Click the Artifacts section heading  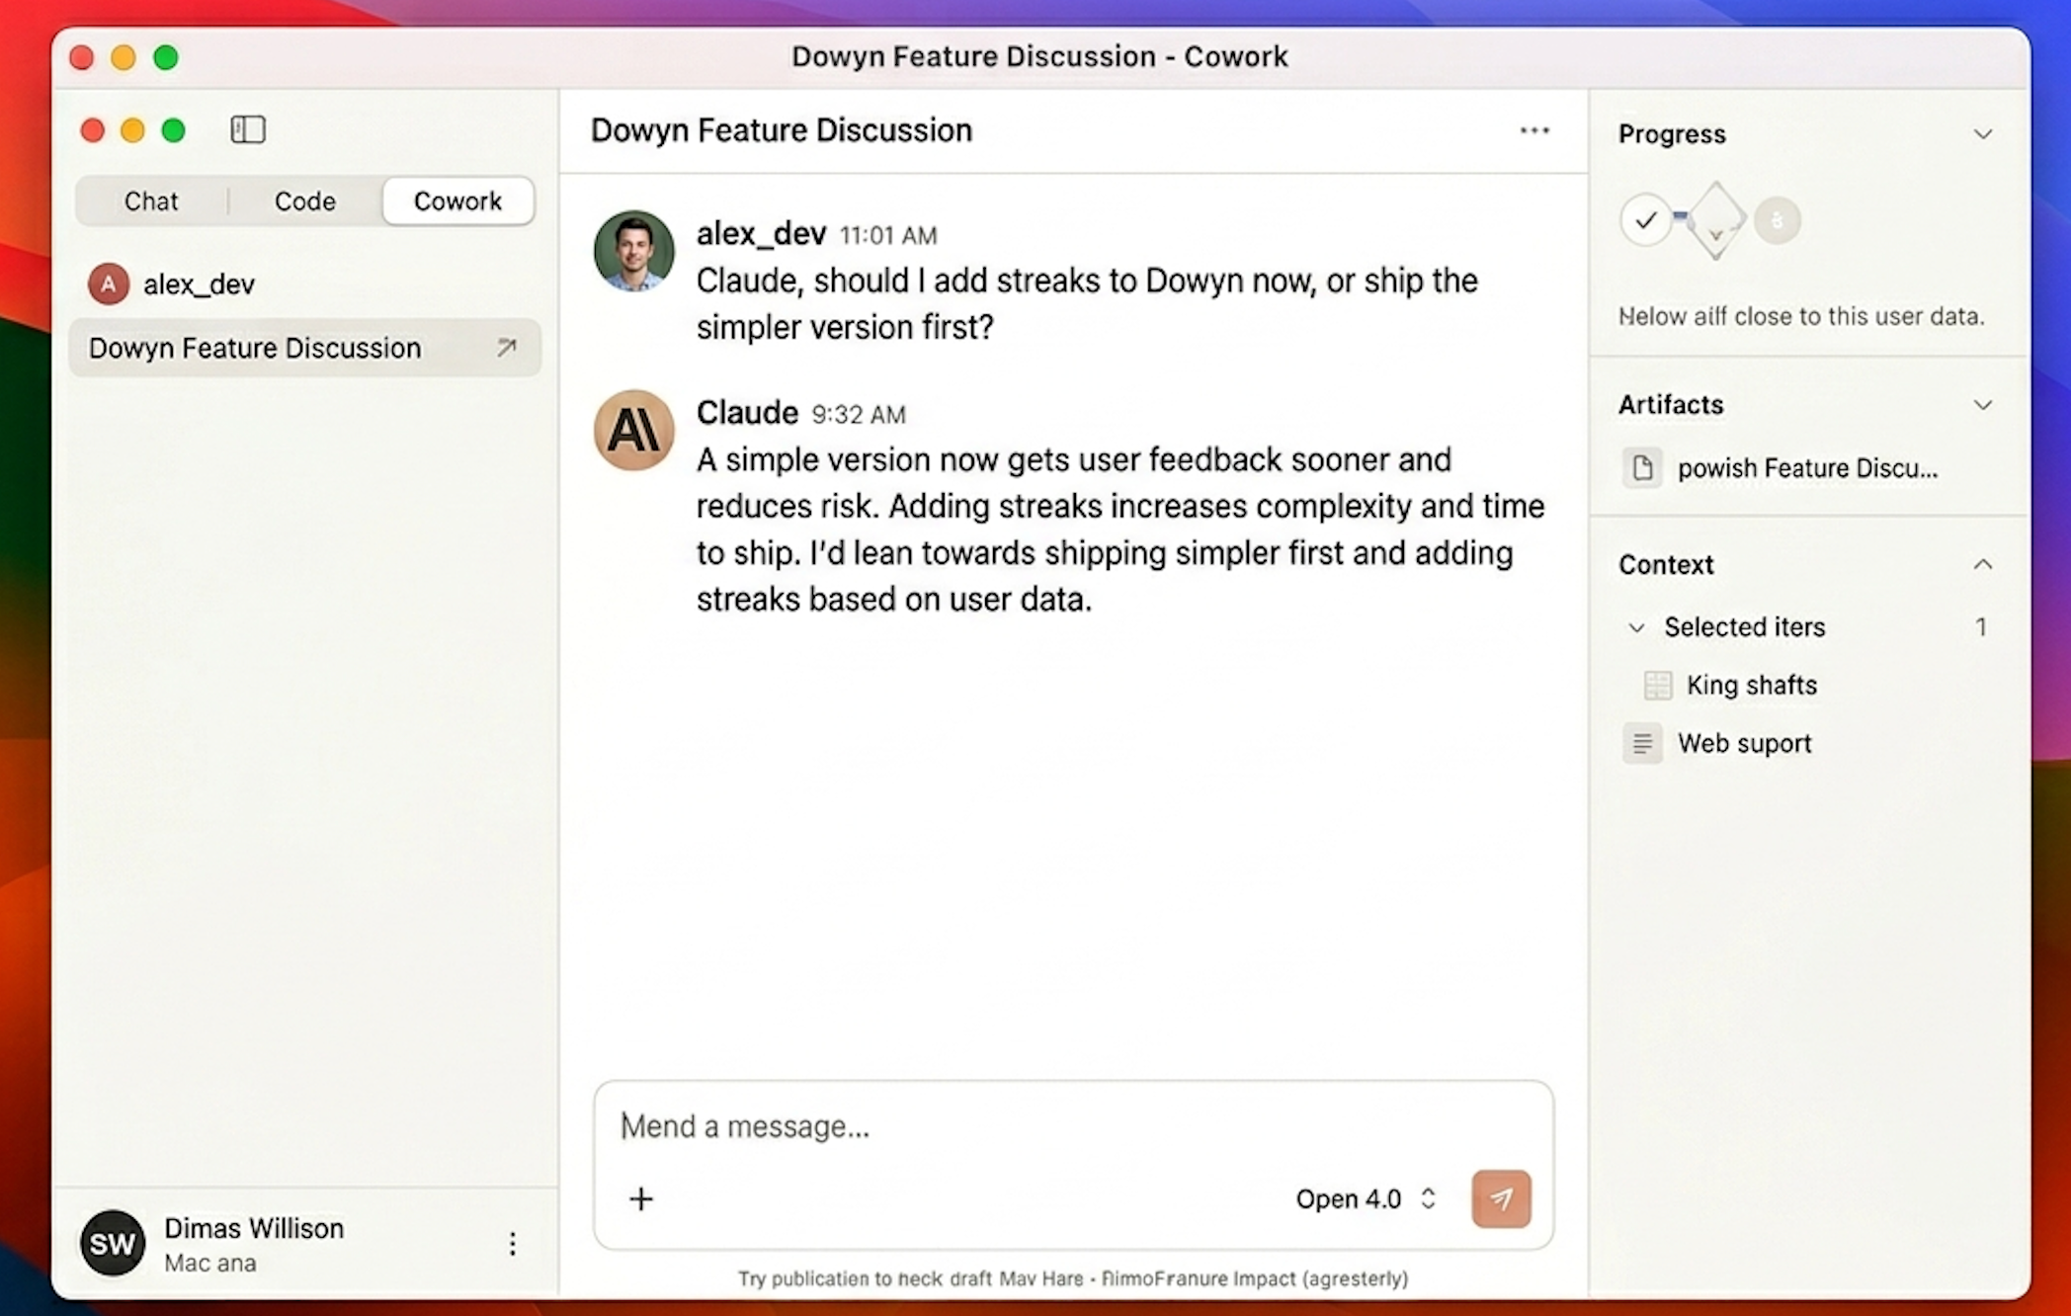click(1671, 405)
